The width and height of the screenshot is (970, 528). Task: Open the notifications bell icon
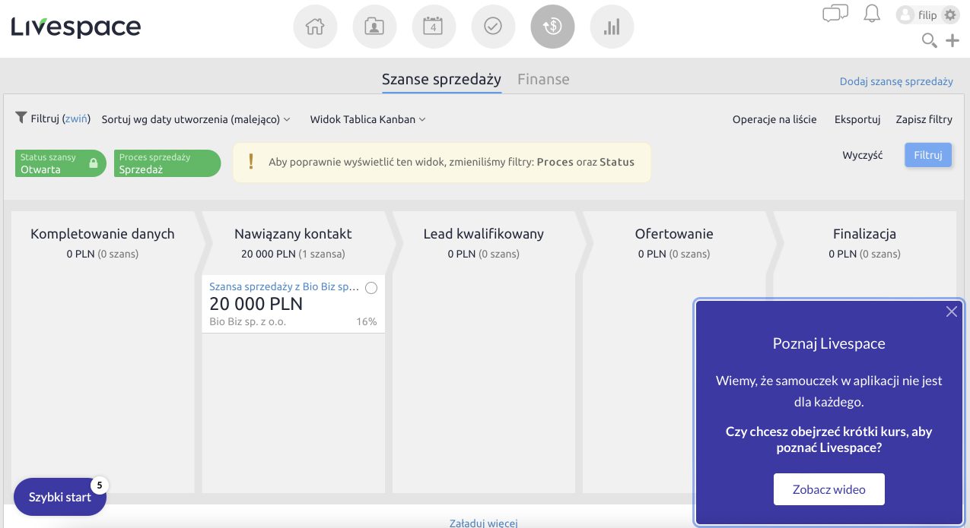[x=872, y=14]
